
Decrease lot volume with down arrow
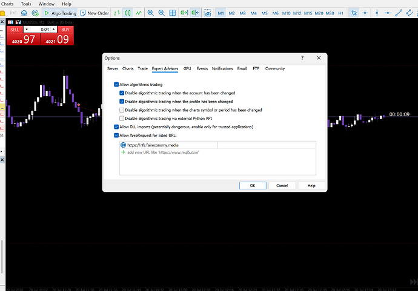pyautogui.click(x=27, y=29)
